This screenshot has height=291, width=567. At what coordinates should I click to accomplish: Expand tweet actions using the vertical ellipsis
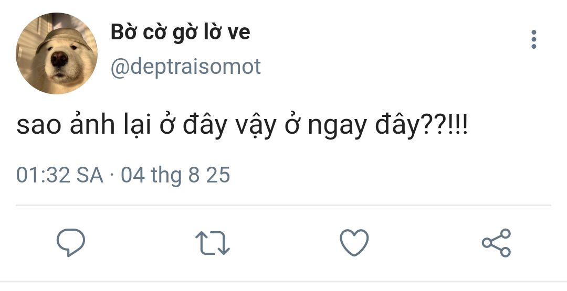coord(534,40)
